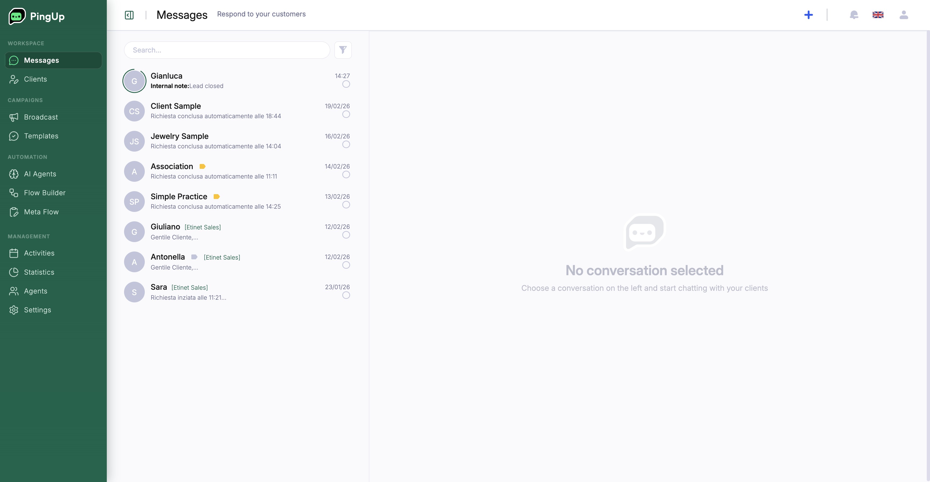Click the blue plus icon to start a new conversation
Viewport: 930px width, 482px height.
click(x=808, y=15)
